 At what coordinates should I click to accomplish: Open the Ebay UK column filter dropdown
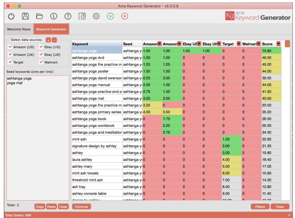[x=219, y=44]
